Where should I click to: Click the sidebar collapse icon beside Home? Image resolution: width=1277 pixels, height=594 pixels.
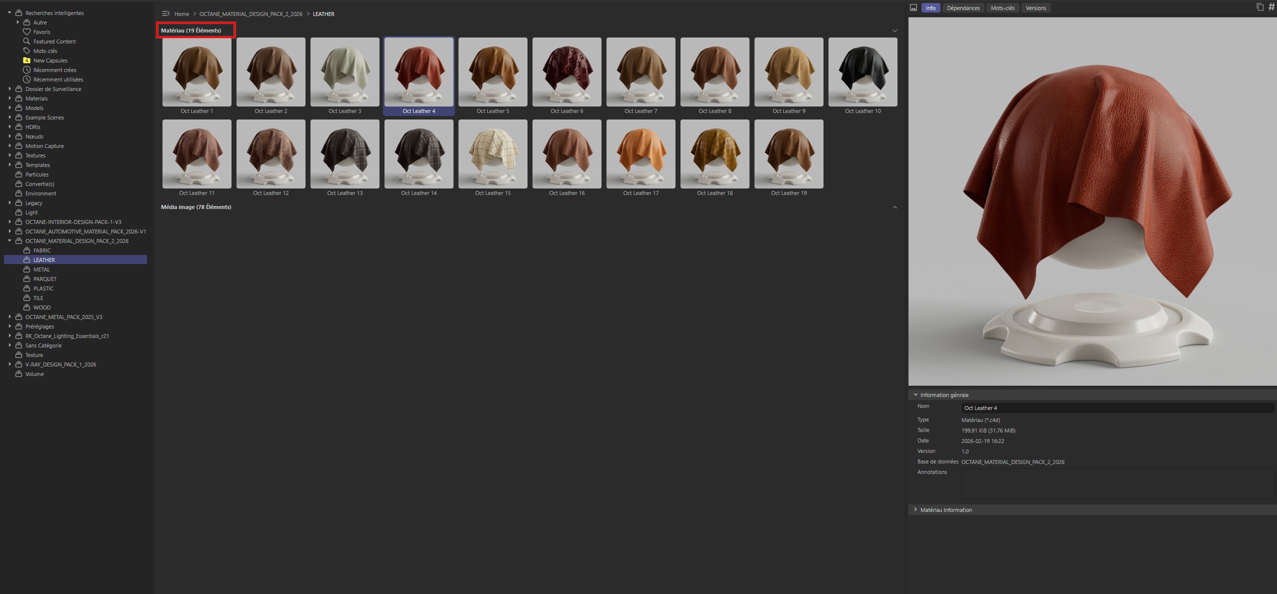[x=165, y=13]
